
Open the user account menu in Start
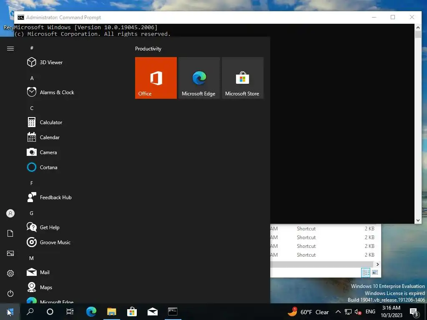(10, 213)
